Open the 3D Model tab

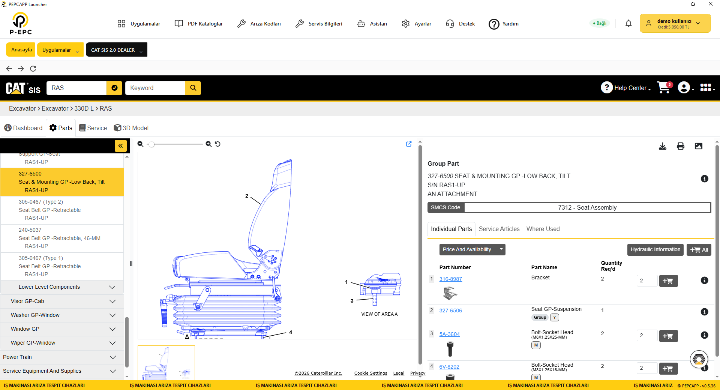pyautogui.click(x=131, y=128)
